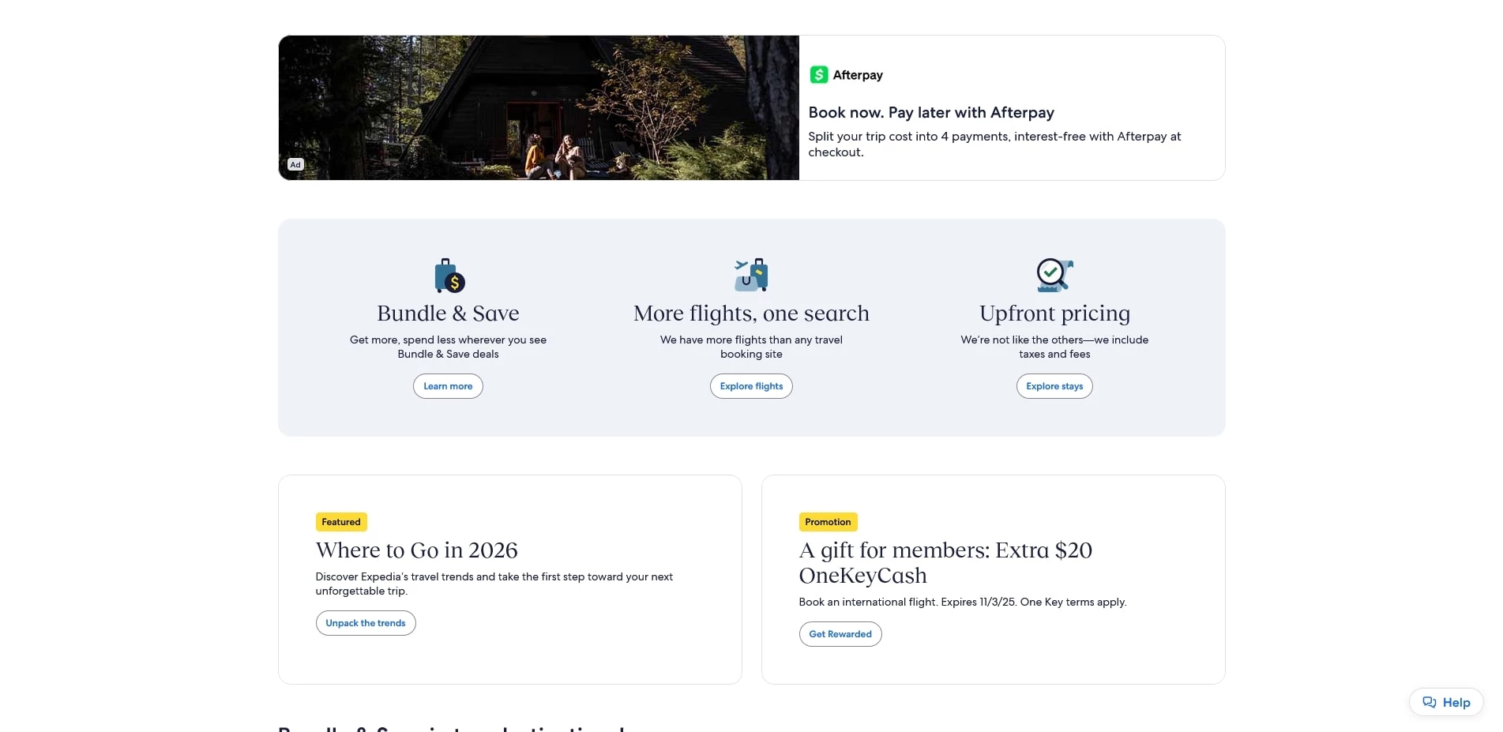1503x732 pixels.
Task: Select the Promotion badge
Action: 827,522
